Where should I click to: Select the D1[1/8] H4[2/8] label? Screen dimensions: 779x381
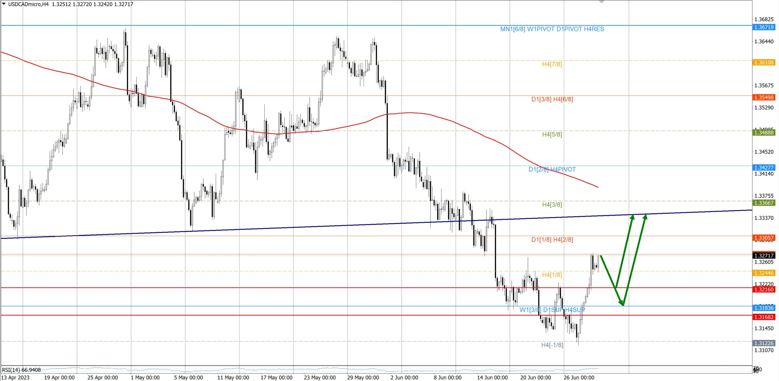(552, 240)
